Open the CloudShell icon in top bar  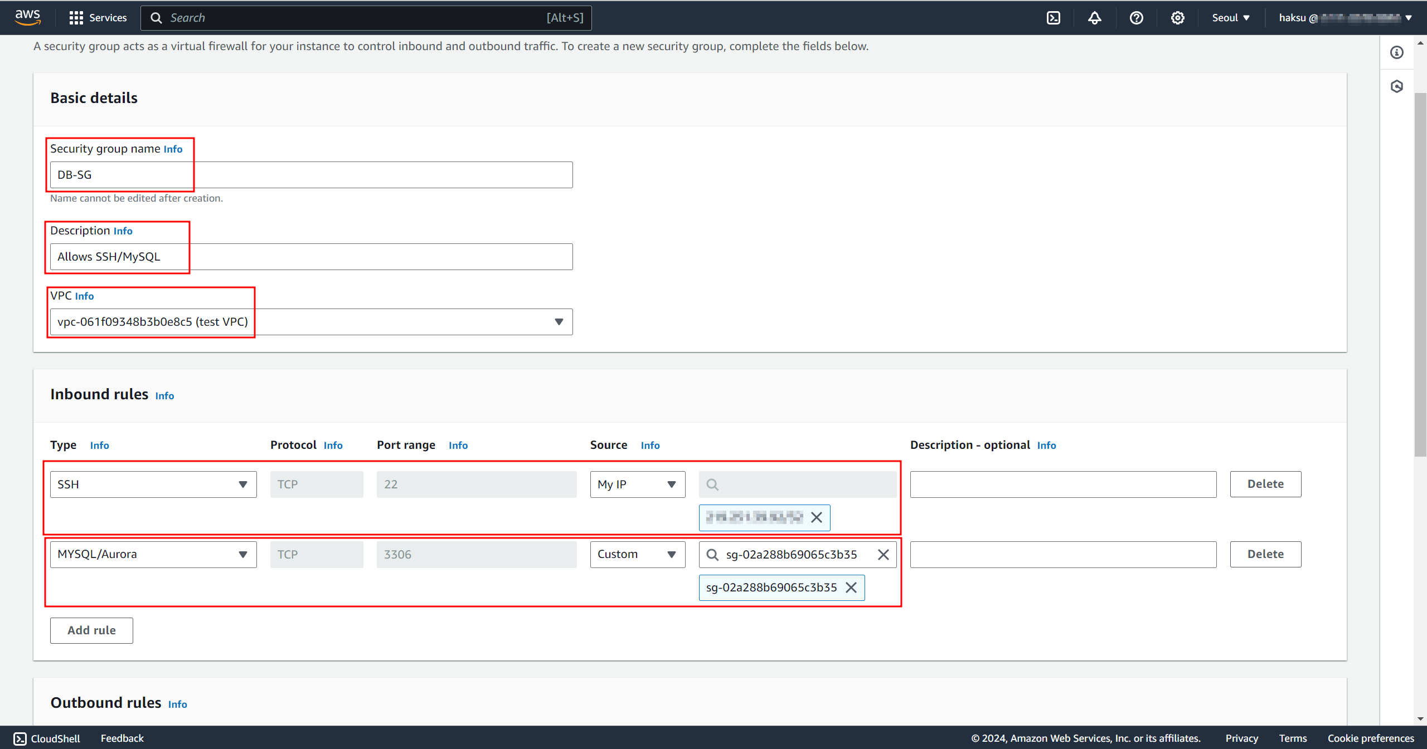[x=1054, y=18]
